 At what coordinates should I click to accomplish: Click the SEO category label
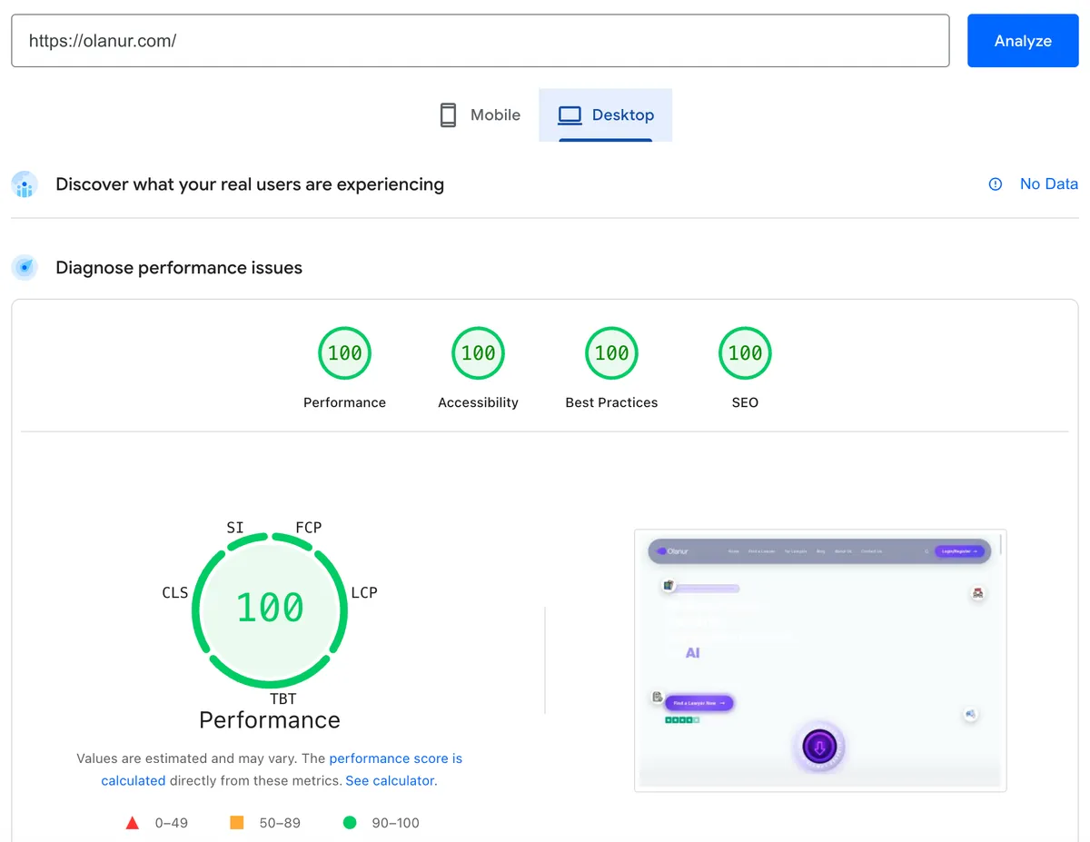745,402
